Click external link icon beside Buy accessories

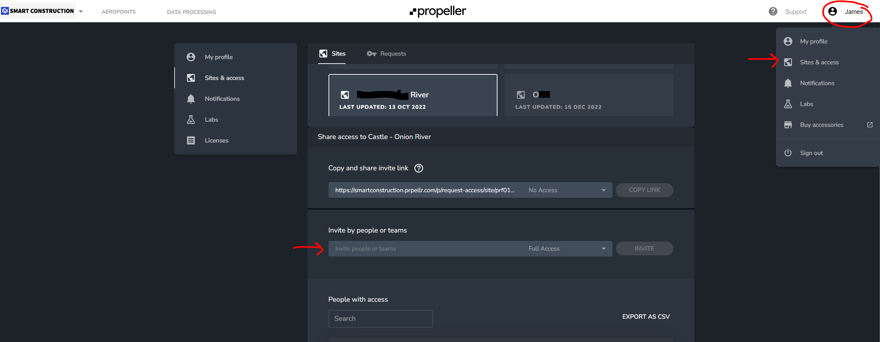click(x=870, y=125)
